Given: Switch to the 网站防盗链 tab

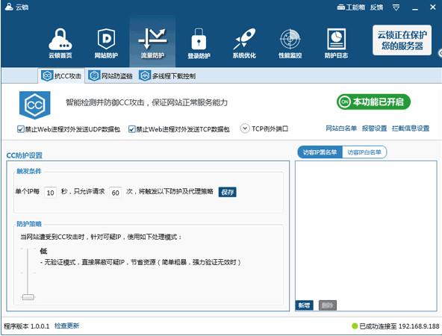Looking at the screenshot, I should point(110,76).
